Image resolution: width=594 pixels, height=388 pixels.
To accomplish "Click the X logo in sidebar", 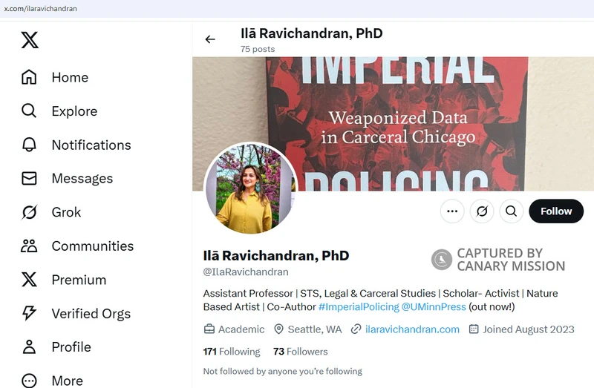I will pos(30,40).
